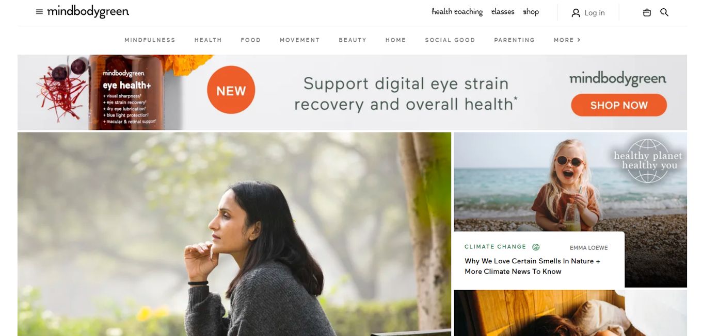Click the mindbodygreen logo
The image size is (702, 336).
pos(88,11)
